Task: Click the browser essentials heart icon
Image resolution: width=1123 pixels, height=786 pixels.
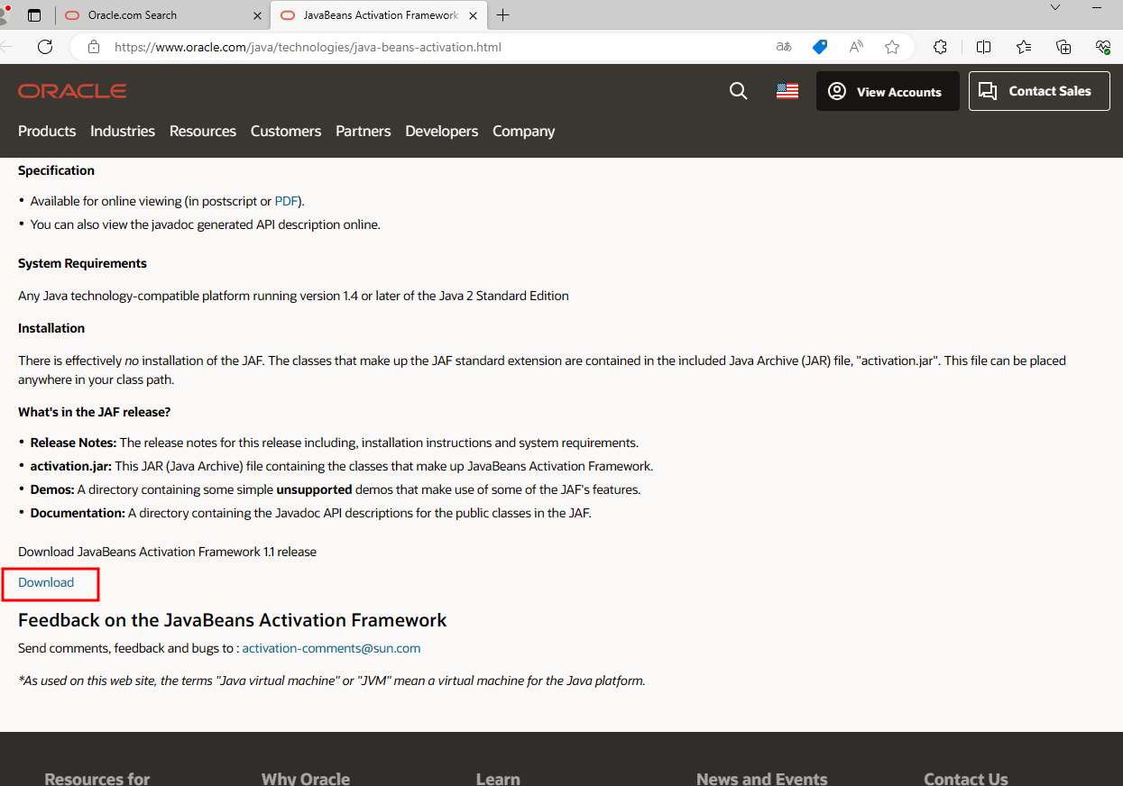Action: [x=1102, y=47]
